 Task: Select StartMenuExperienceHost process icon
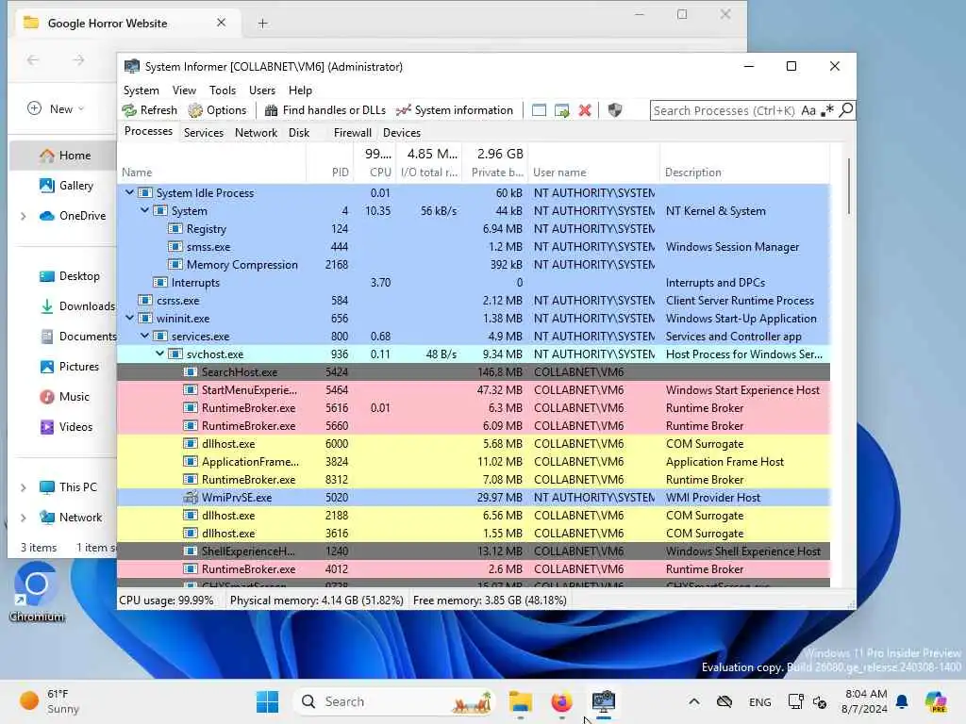click(x=191, y=389)
